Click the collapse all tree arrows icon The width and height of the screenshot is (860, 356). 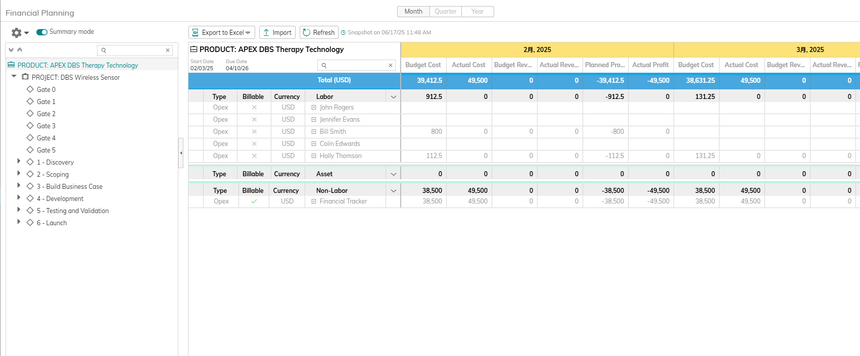click(x=20, y=50)
